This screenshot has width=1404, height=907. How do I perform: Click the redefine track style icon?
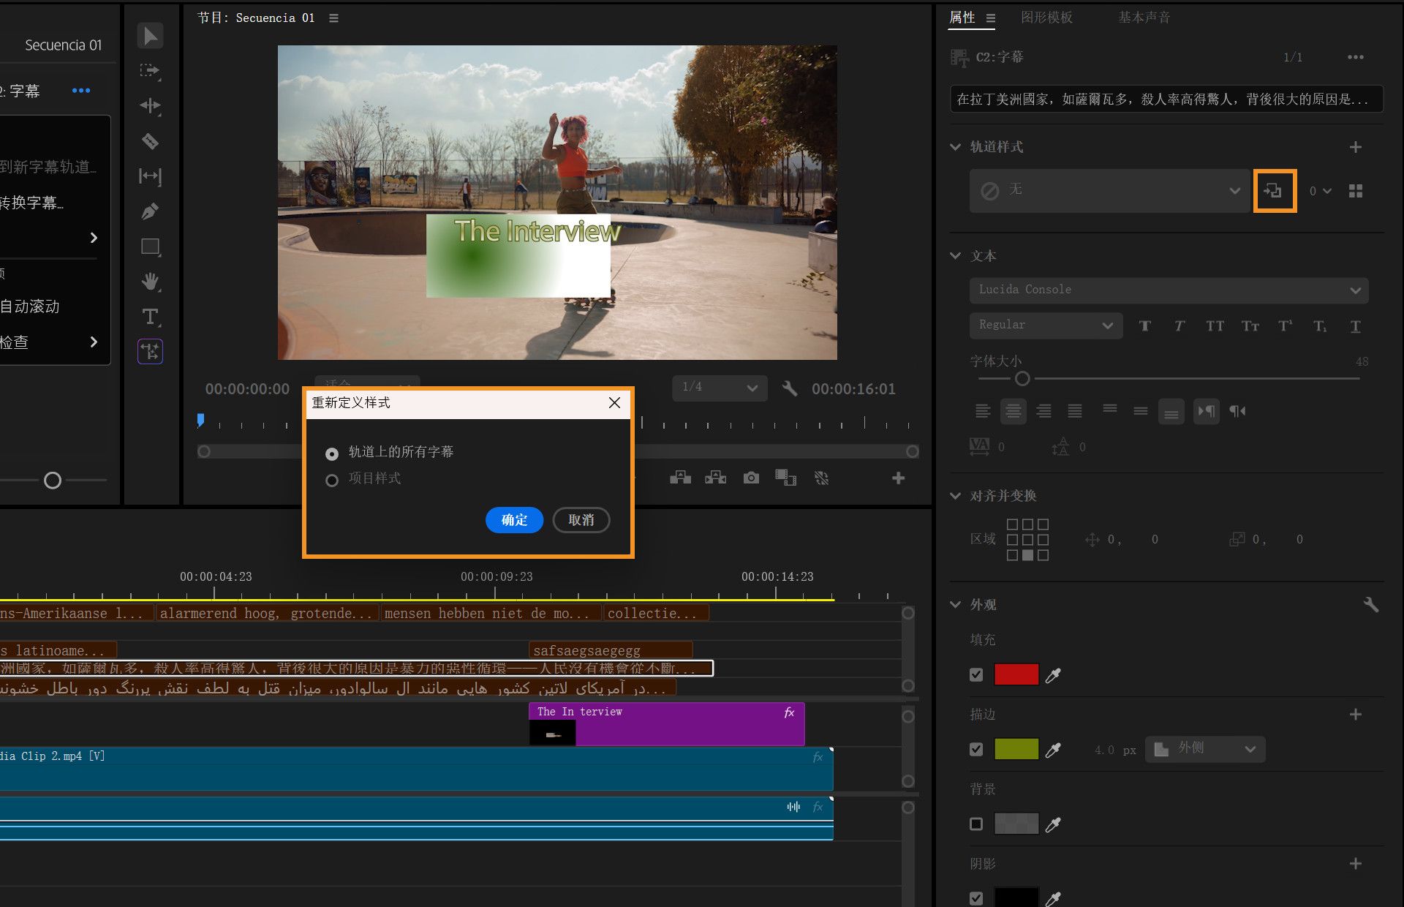tap(1274, 191)
